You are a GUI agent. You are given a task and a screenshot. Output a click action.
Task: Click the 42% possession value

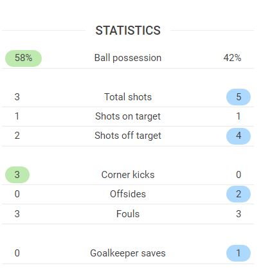tap(232, 58)
